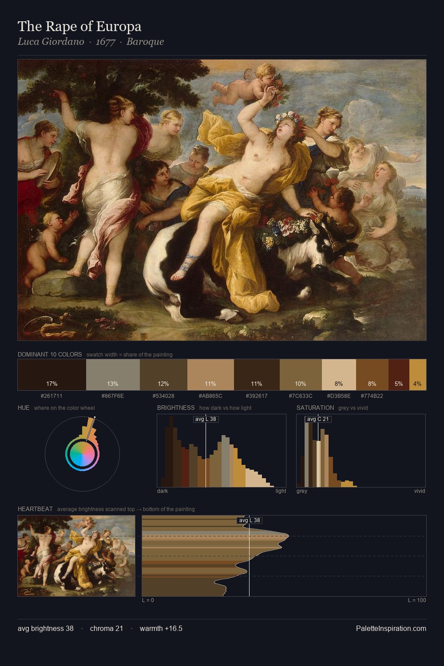Click the chroma 21 footer stat

107,629
